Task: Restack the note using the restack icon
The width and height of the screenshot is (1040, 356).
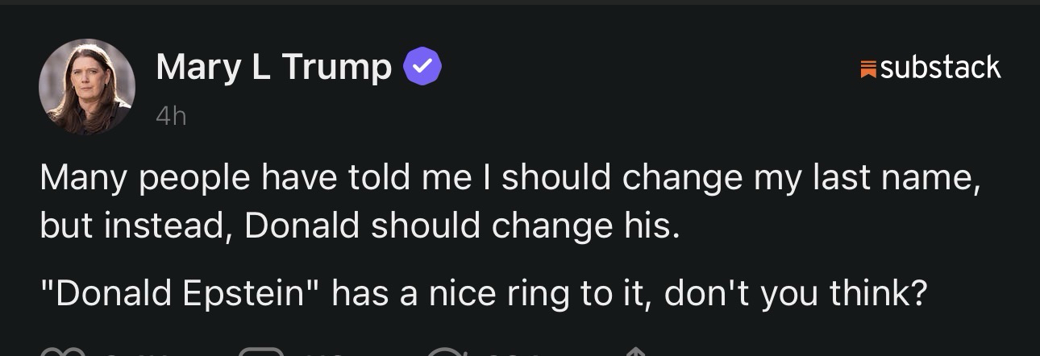Action: [446, 352]
